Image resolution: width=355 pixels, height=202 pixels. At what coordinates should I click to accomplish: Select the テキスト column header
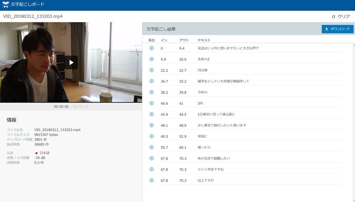pos(204,40)
